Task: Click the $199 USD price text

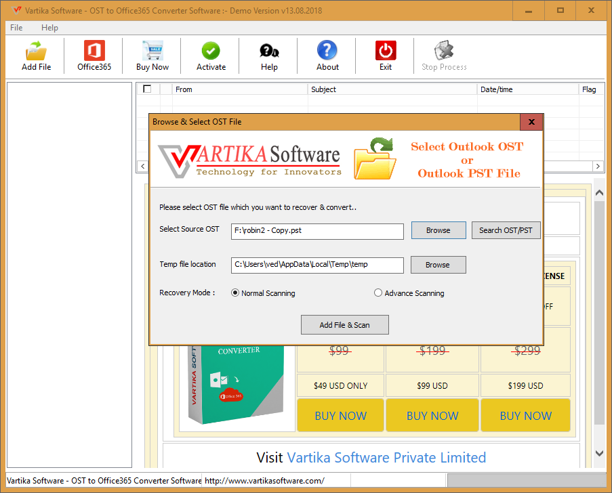Action: [525, 386]
